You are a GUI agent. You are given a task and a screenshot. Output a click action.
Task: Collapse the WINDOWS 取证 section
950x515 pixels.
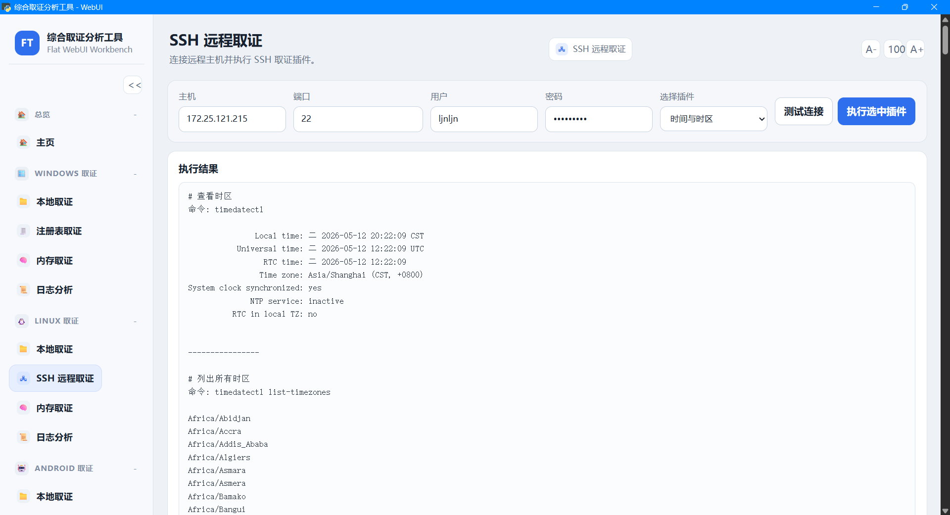[135, 174]
